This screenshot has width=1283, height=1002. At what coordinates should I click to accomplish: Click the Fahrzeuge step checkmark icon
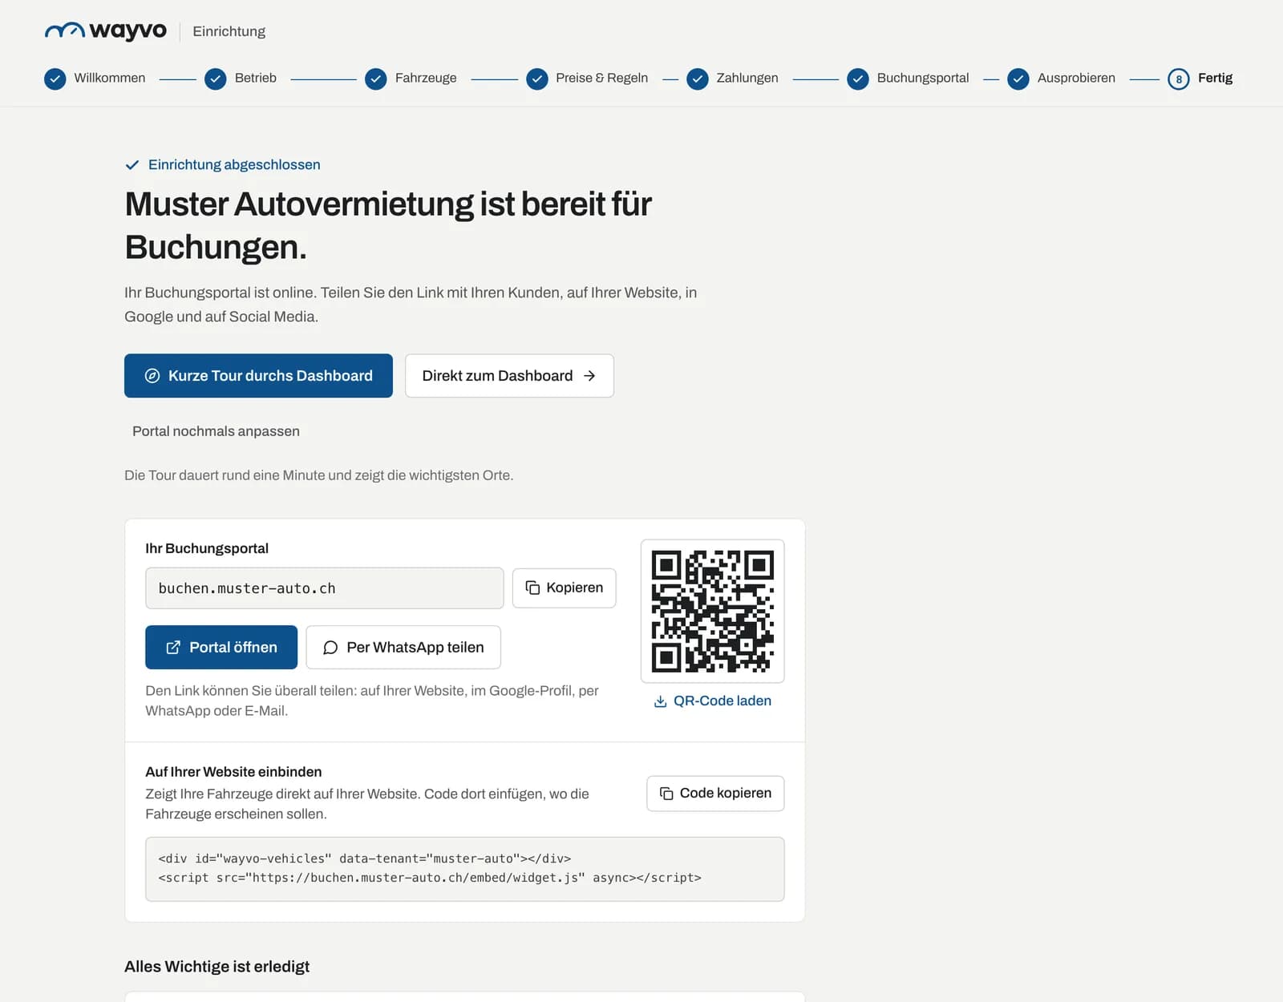point(375,79)
